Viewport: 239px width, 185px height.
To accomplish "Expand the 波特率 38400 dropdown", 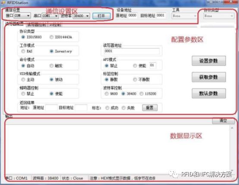I will tap(81, 16).
